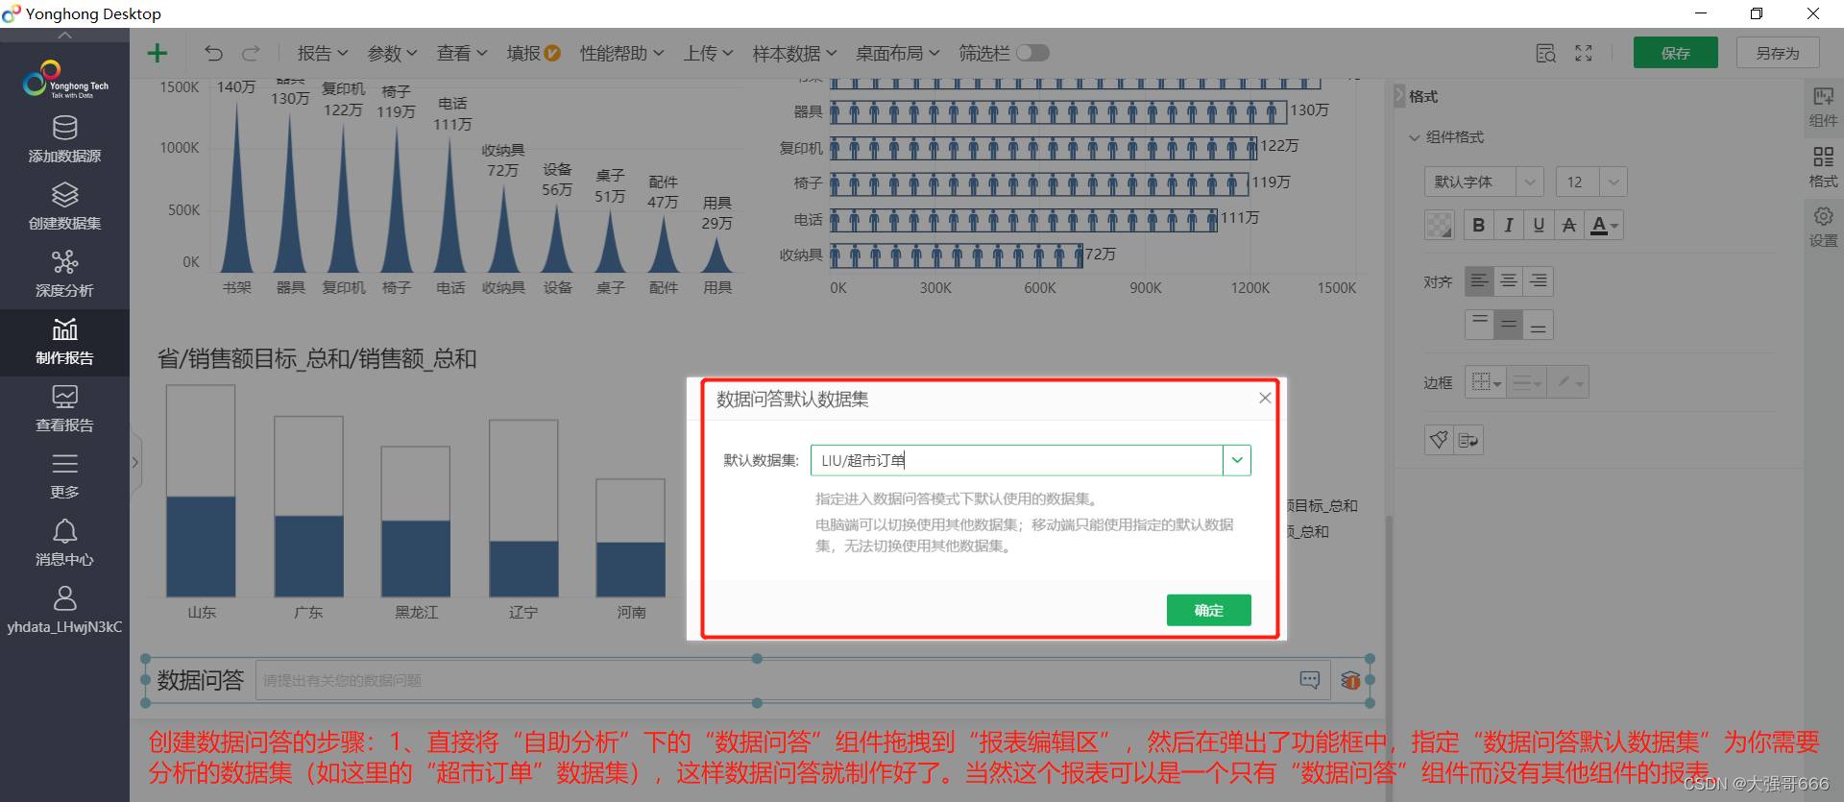Viewport: 1844px width, 802px height.
Task: Click the 山东 bar in the chart
Action: coord(201,491)
